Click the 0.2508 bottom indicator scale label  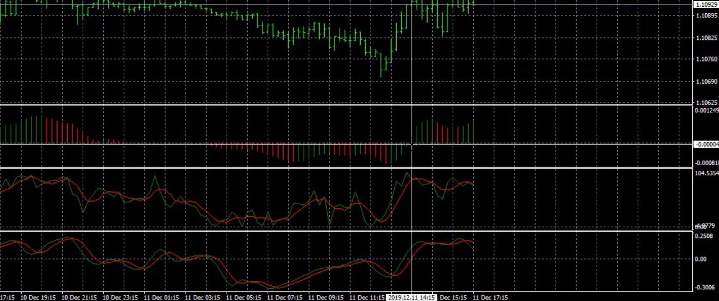(x=704, y=236)
